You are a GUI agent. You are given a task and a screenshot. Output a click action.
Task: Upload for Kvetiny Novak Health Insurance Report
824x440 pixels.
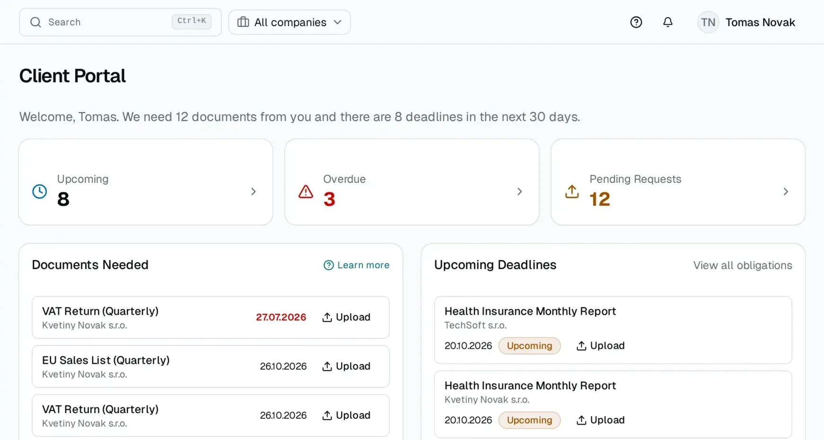click(601, 420)
